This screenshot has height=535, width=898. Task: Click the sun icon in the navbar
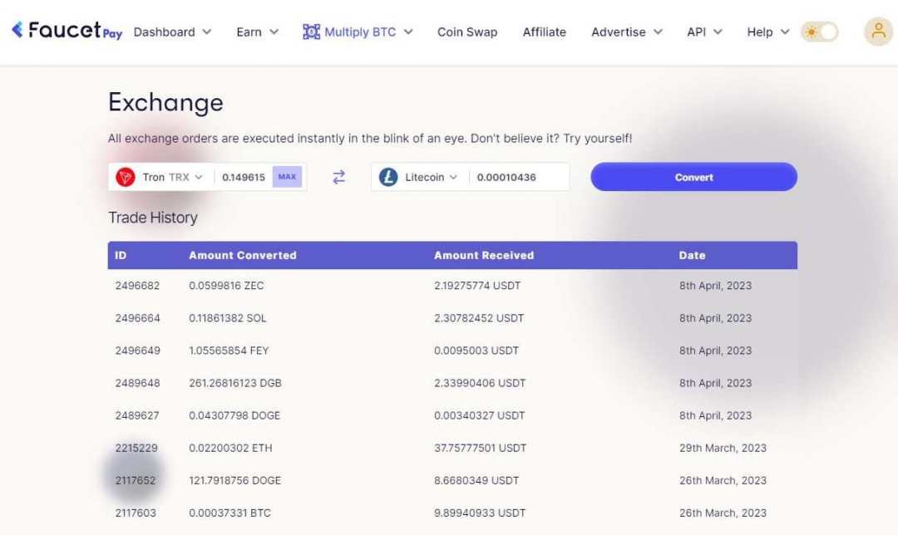(x=812, y=31)
